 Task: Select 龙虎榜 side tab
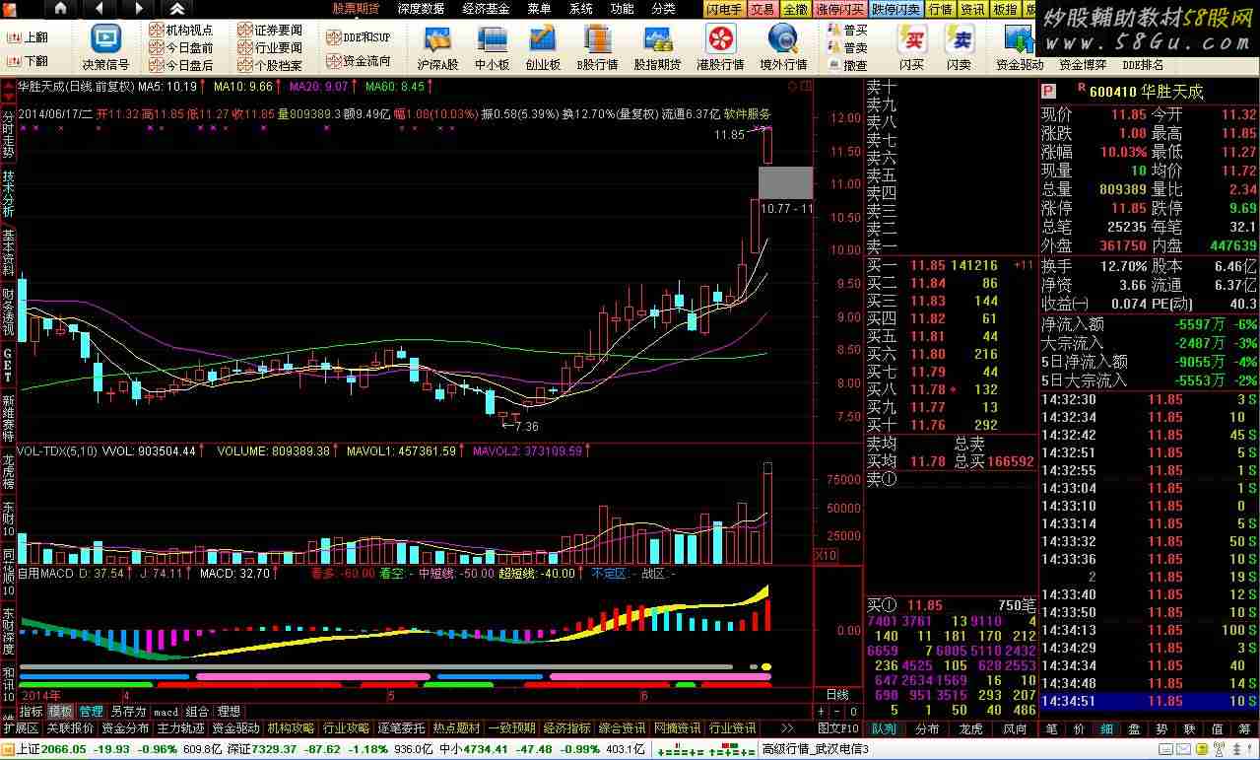click(x=8, y=470)
